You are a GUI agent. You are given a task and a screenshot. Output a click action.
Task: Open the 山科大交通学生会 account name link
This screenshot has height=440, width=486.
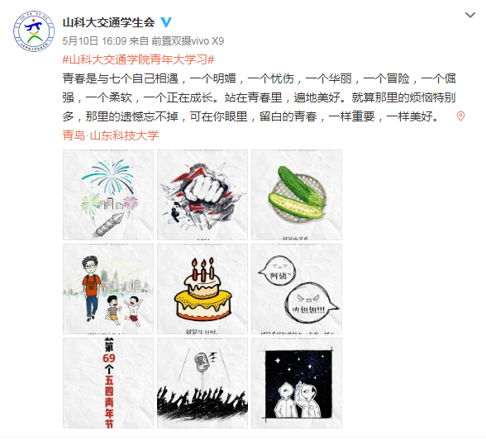[108, 22]
